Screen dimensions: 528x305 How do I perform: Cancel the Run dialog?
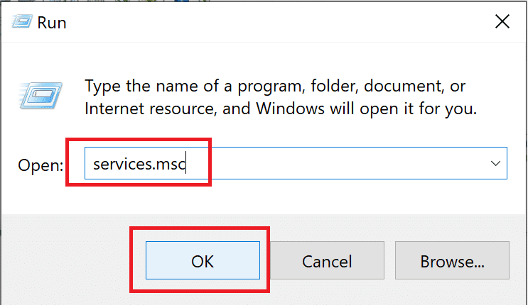pos(328,261)
